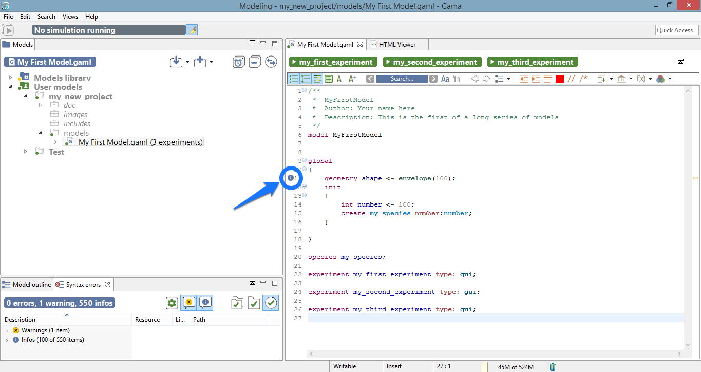Expand the Models library node
Viewport: 701px width, 372px height.
coord(11,78)
